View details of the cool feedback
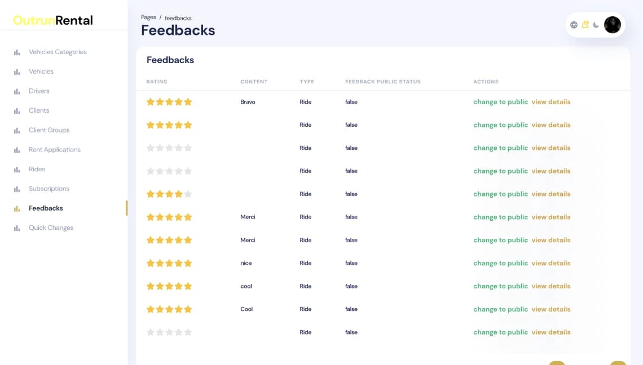This screenshot has width=643, height=365. (x=550, y=286)
